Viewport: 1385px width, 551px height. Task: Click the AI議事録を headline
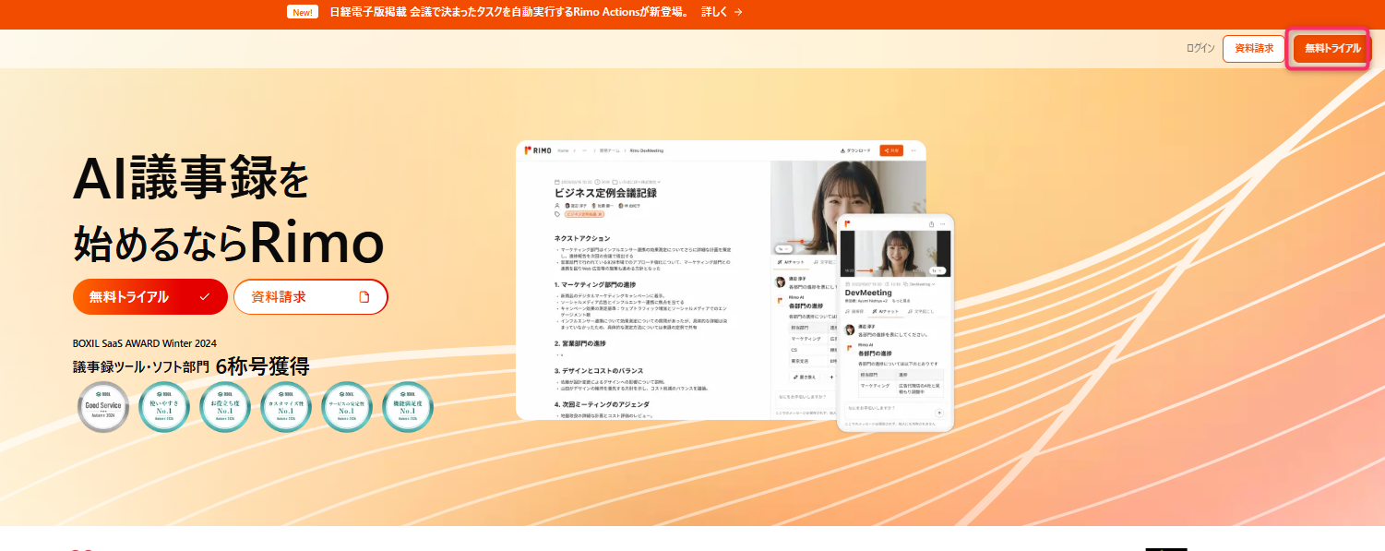click(x=191, y=176)
